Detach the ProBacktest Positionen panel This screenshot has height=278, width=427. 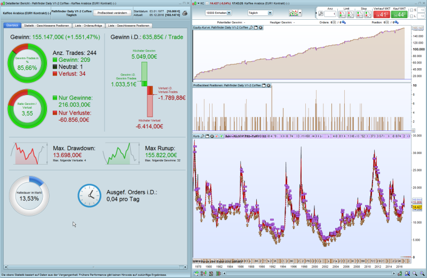click(264, 85)
